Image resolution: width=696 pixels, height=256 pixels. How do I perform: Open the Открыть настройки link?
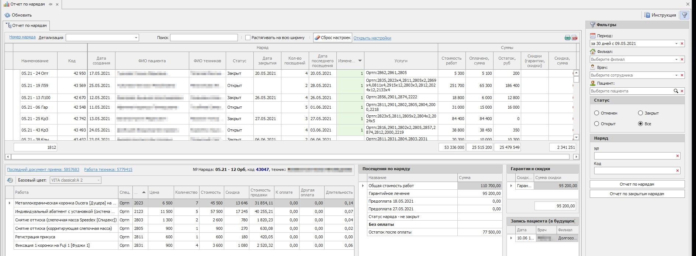pos(372,38)
